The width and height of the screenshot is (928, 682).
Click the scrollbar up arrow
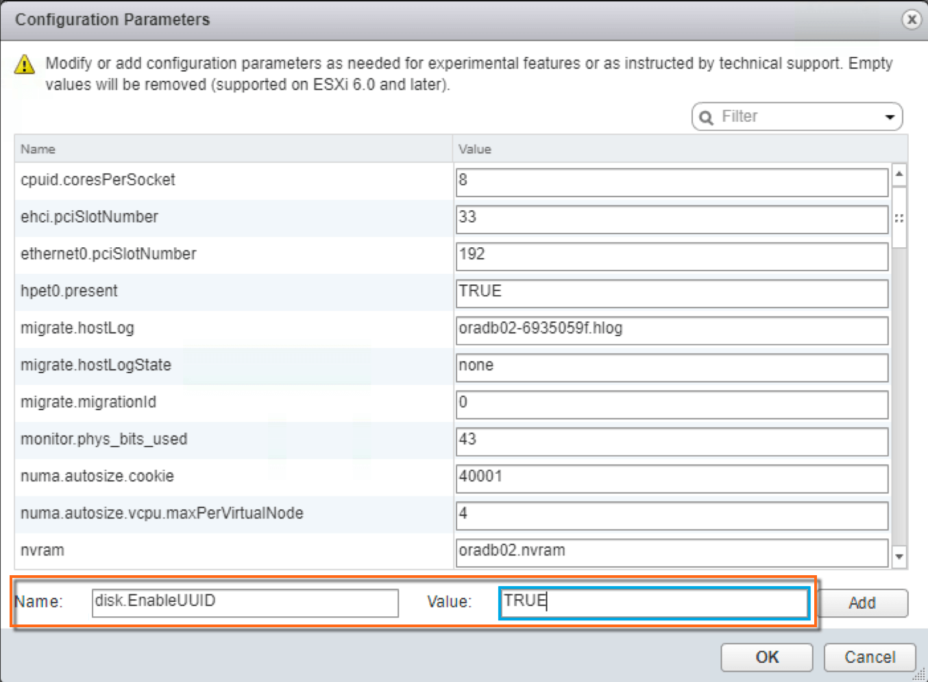(900, 173)
